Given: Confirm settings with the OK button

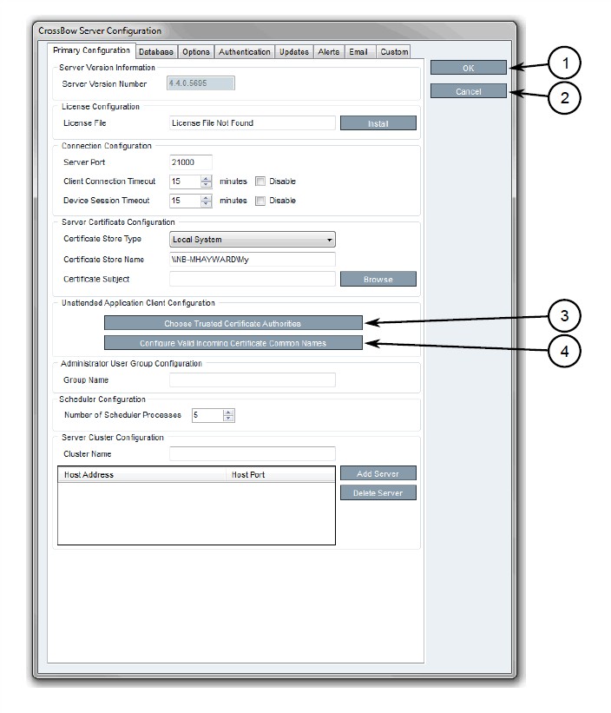Looking at the screenshot, I should [469, 68].
